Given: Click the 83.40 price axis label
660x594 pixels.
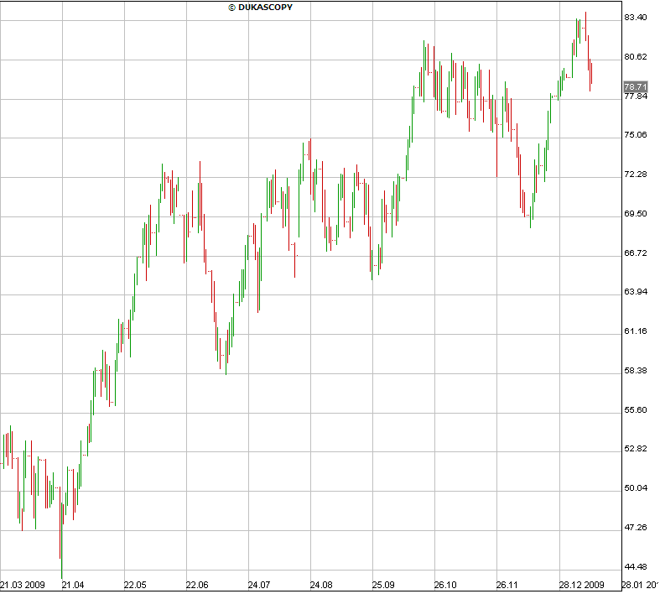Looking at the screenshot, I should [x=636, y=18].
